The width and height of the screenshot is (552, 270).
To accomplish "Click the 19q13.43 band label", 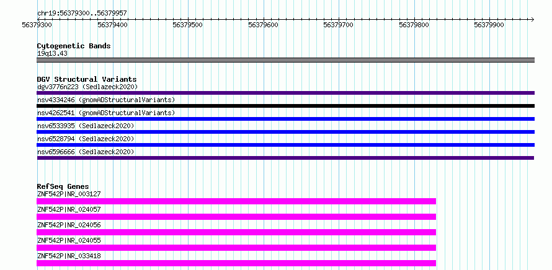I will point(52,54).
